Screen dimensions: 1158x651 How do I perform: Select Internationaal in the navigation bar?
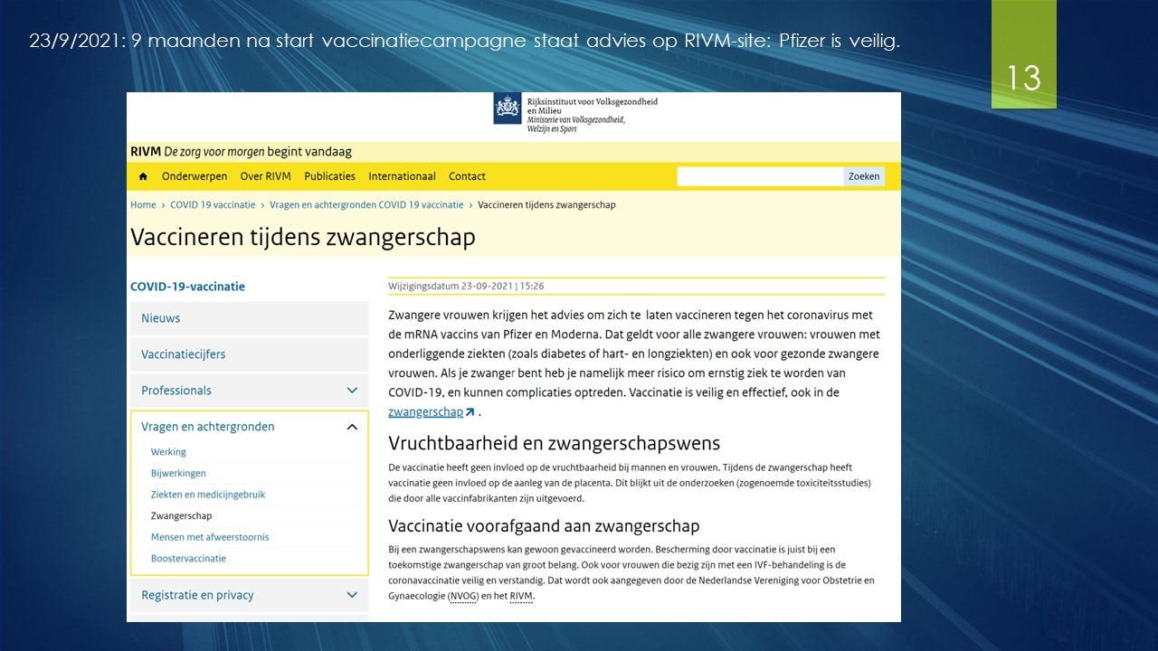click(x=402, y=176)
